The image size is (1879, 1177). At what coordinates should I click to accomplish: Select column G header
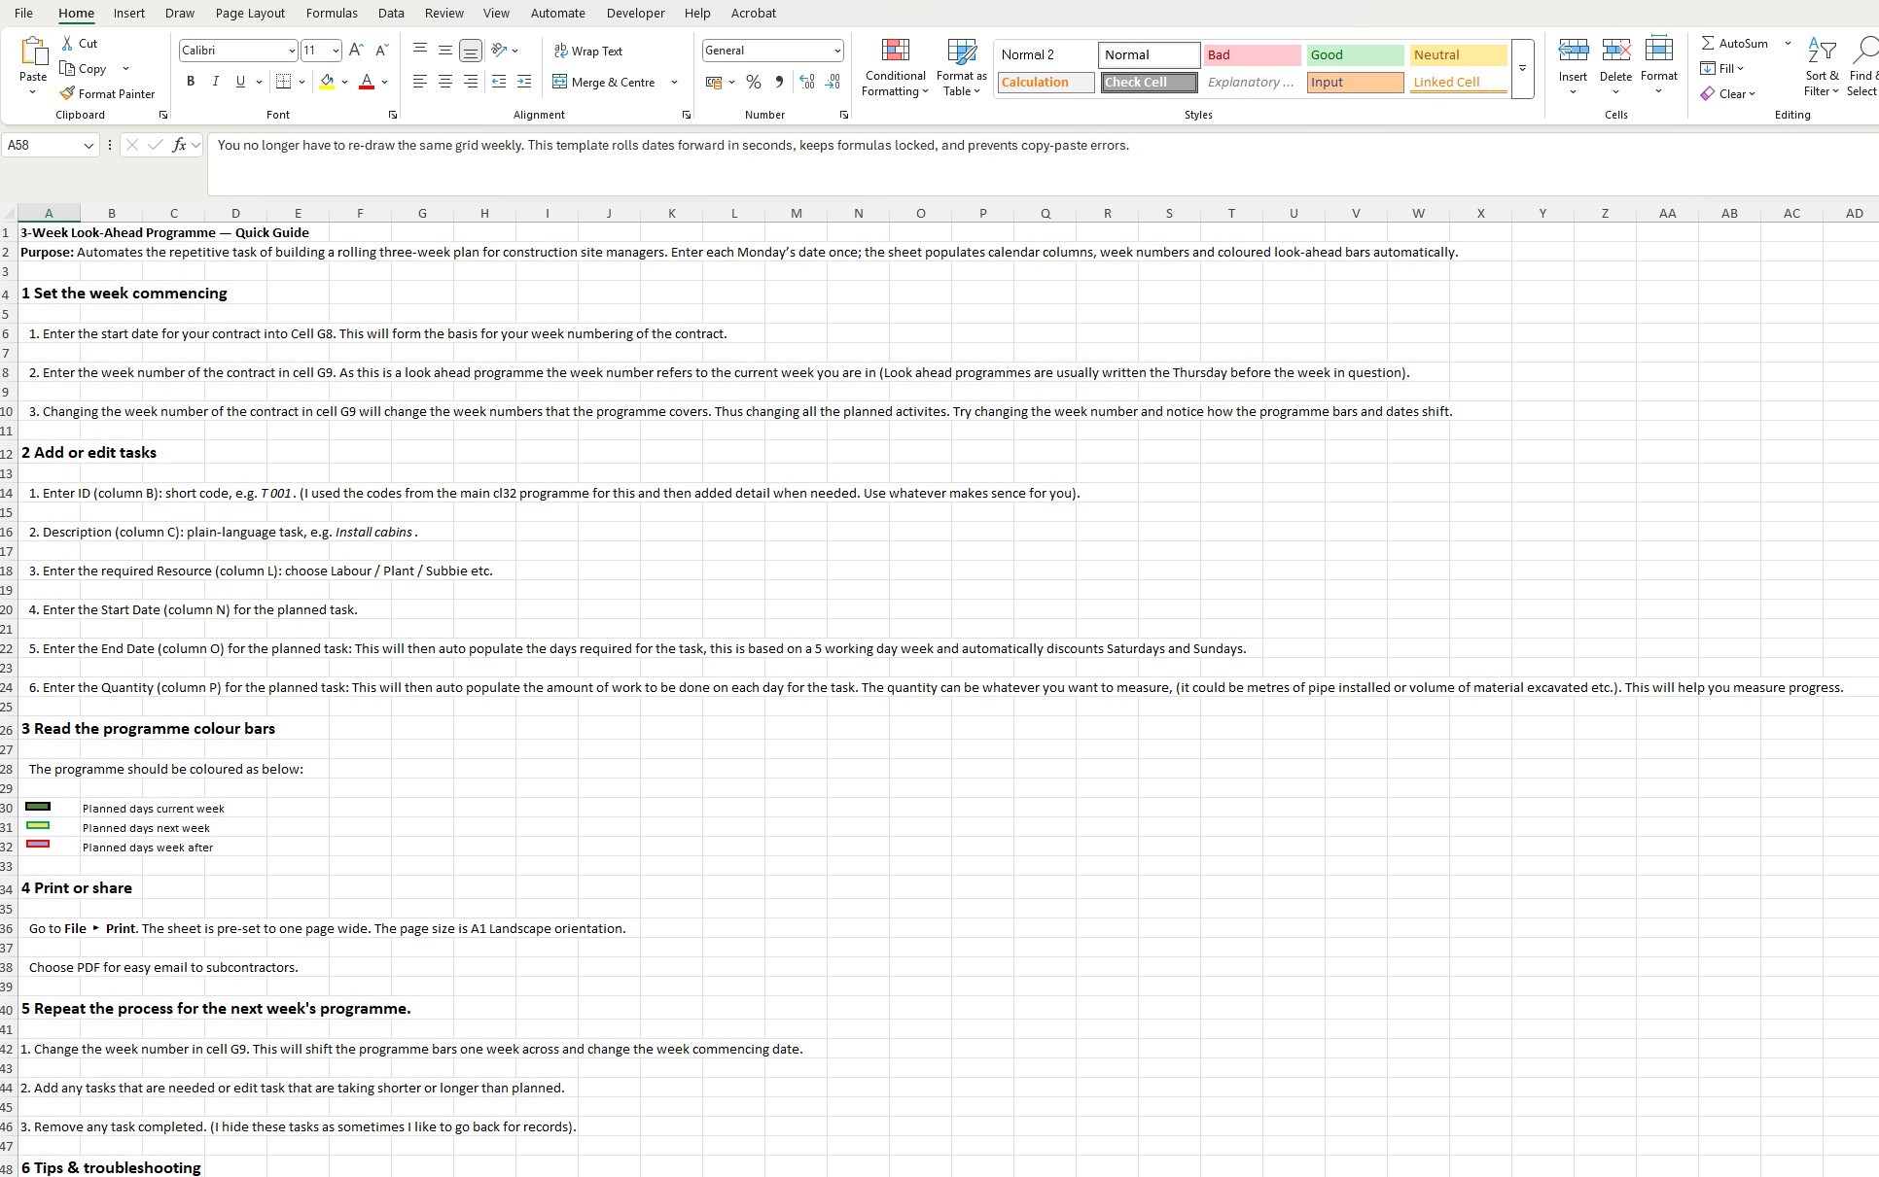[x=422, y=213]
